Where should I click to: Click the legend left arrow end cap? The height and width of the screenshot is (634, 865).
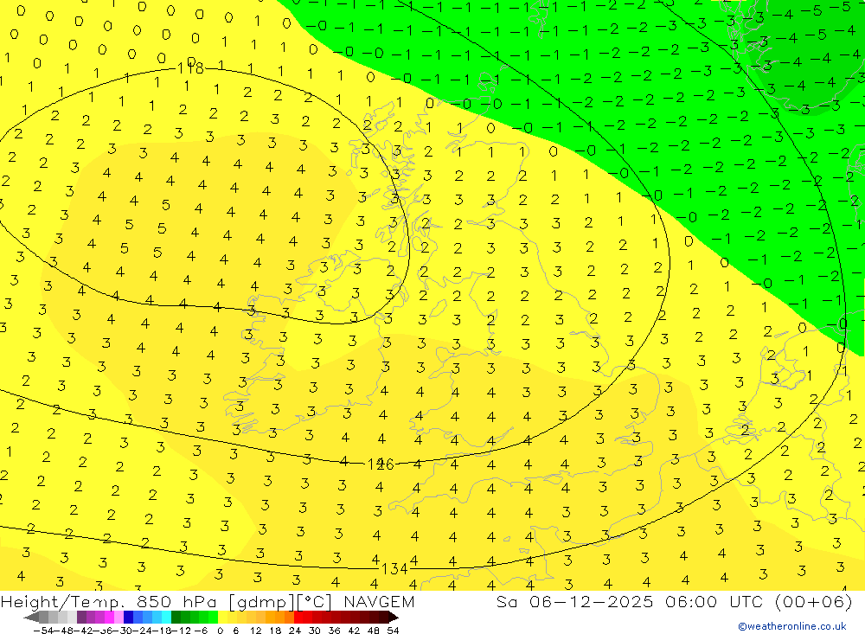click(31, 618)
